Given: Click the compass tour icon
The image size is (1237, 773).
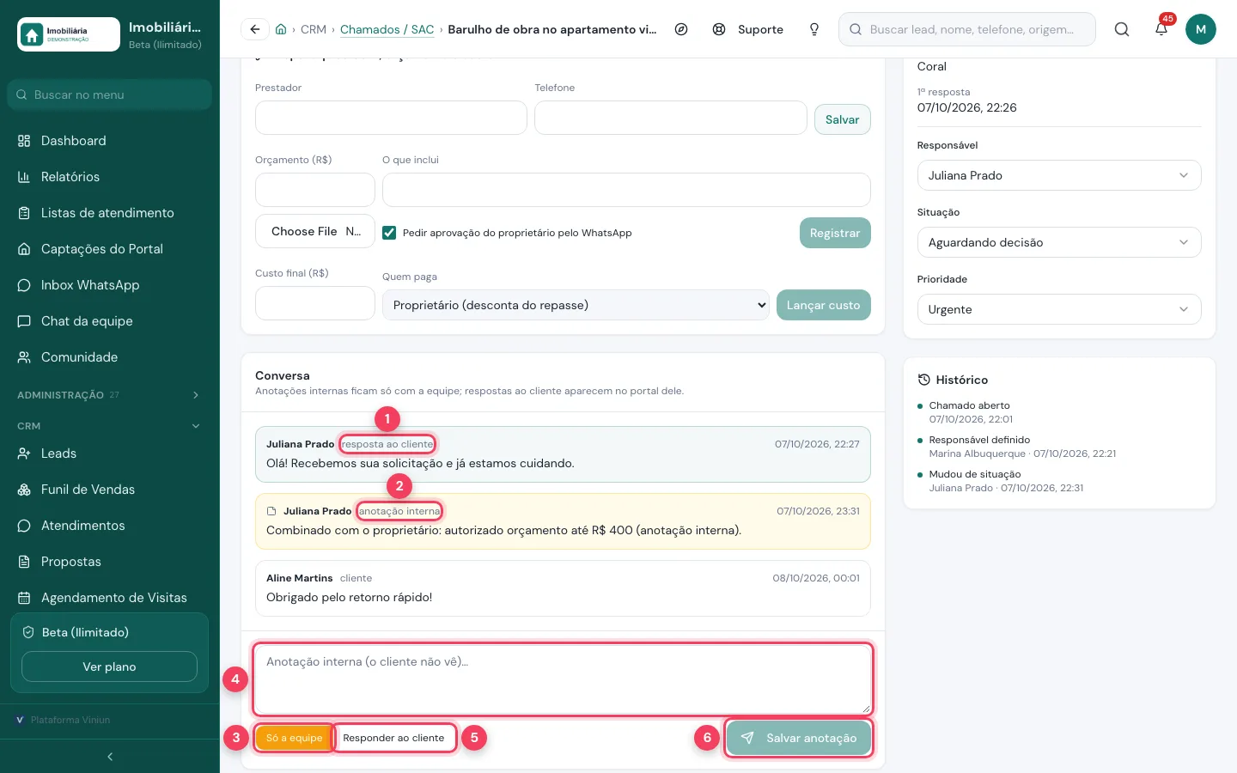Looking at the screenshot, I should 681,29.
